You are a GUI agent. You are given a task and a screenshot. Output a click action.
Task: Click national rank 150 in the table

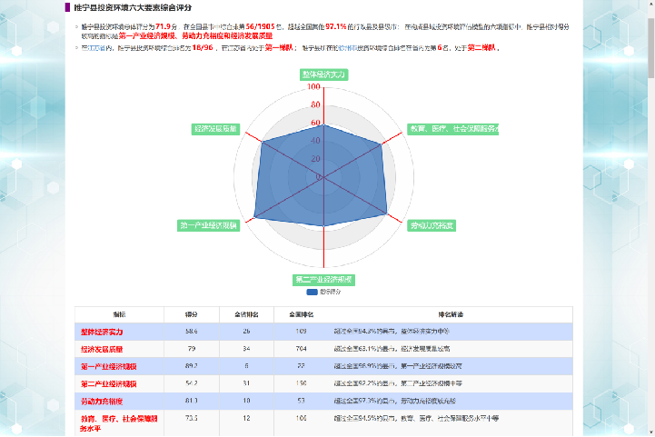[302, 383]
